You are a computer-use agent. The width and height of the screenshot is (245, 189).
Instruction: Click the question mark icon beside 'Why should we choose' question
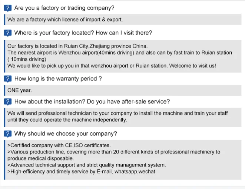pyautogui.click(x=8, y=134)
